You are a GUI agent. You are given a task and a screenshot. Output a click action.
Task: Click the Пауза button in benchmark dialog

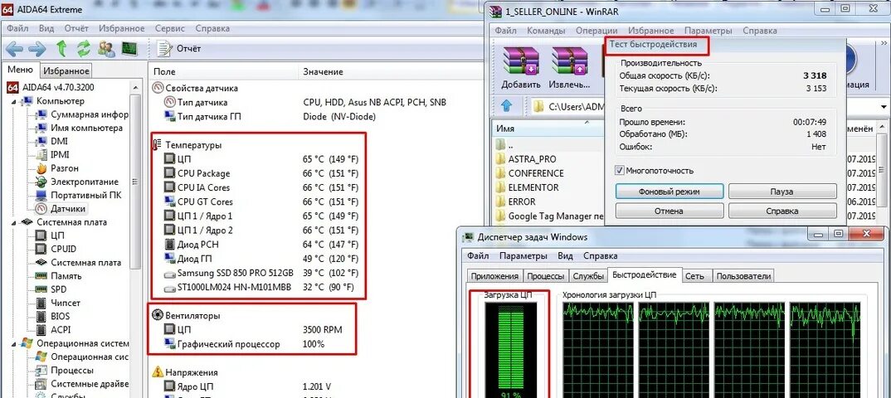(781, 192)
